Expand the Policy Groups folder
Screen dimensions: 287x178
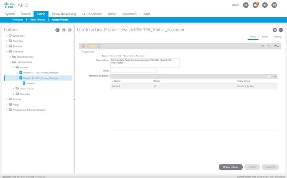click(x=14, y=89)
